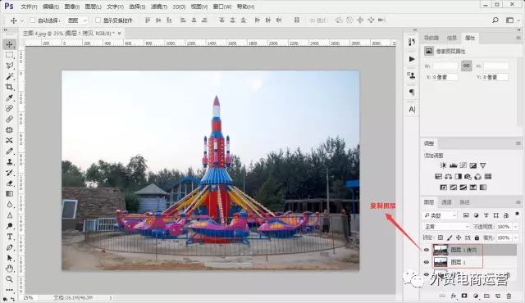525x303 pixels.
Task: Open the blend mode 正常 dropdown
Action: (446, 227)
